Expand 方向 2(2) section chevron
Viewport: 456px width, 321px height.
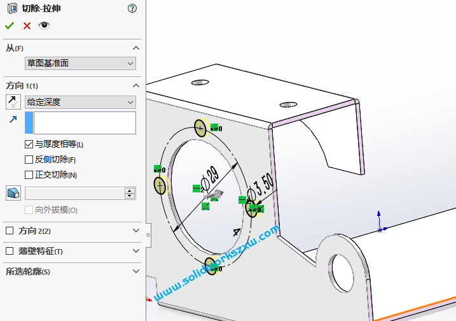click(x=136, y=231)
